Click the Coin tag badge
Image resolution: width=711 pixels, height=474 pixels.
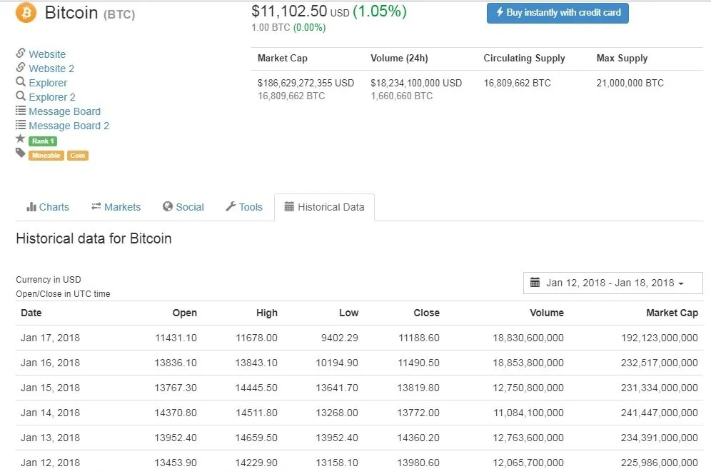click(78, 156)
